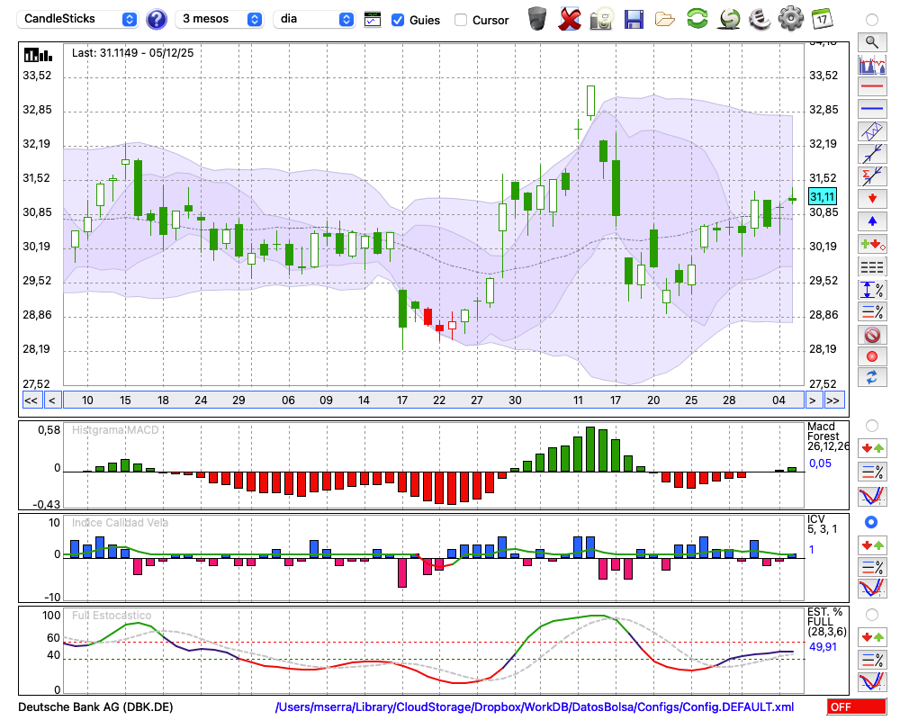Enable the Cursor checkbox
The height and width of the screenshot is (720, 900).
(x=461, y=20)
